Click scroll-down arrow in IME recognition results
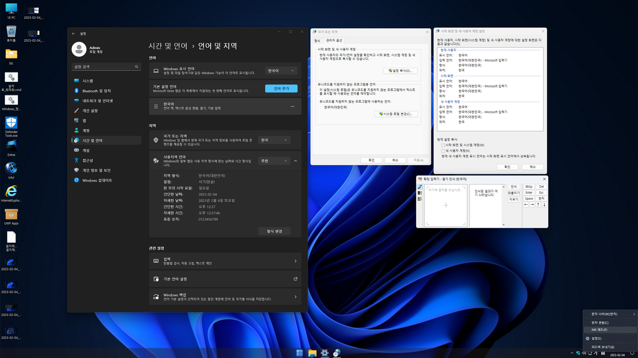 coord(504,225)
